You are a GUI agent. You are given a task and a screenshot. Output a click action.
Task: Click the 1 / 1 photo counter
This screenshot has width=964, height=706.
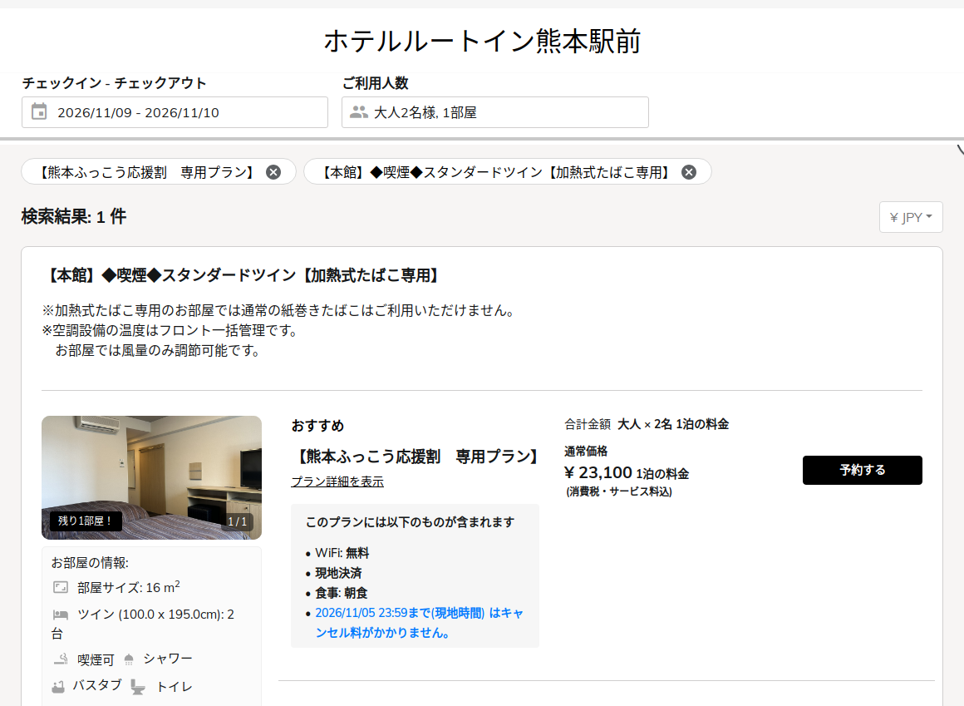point(238,521)
